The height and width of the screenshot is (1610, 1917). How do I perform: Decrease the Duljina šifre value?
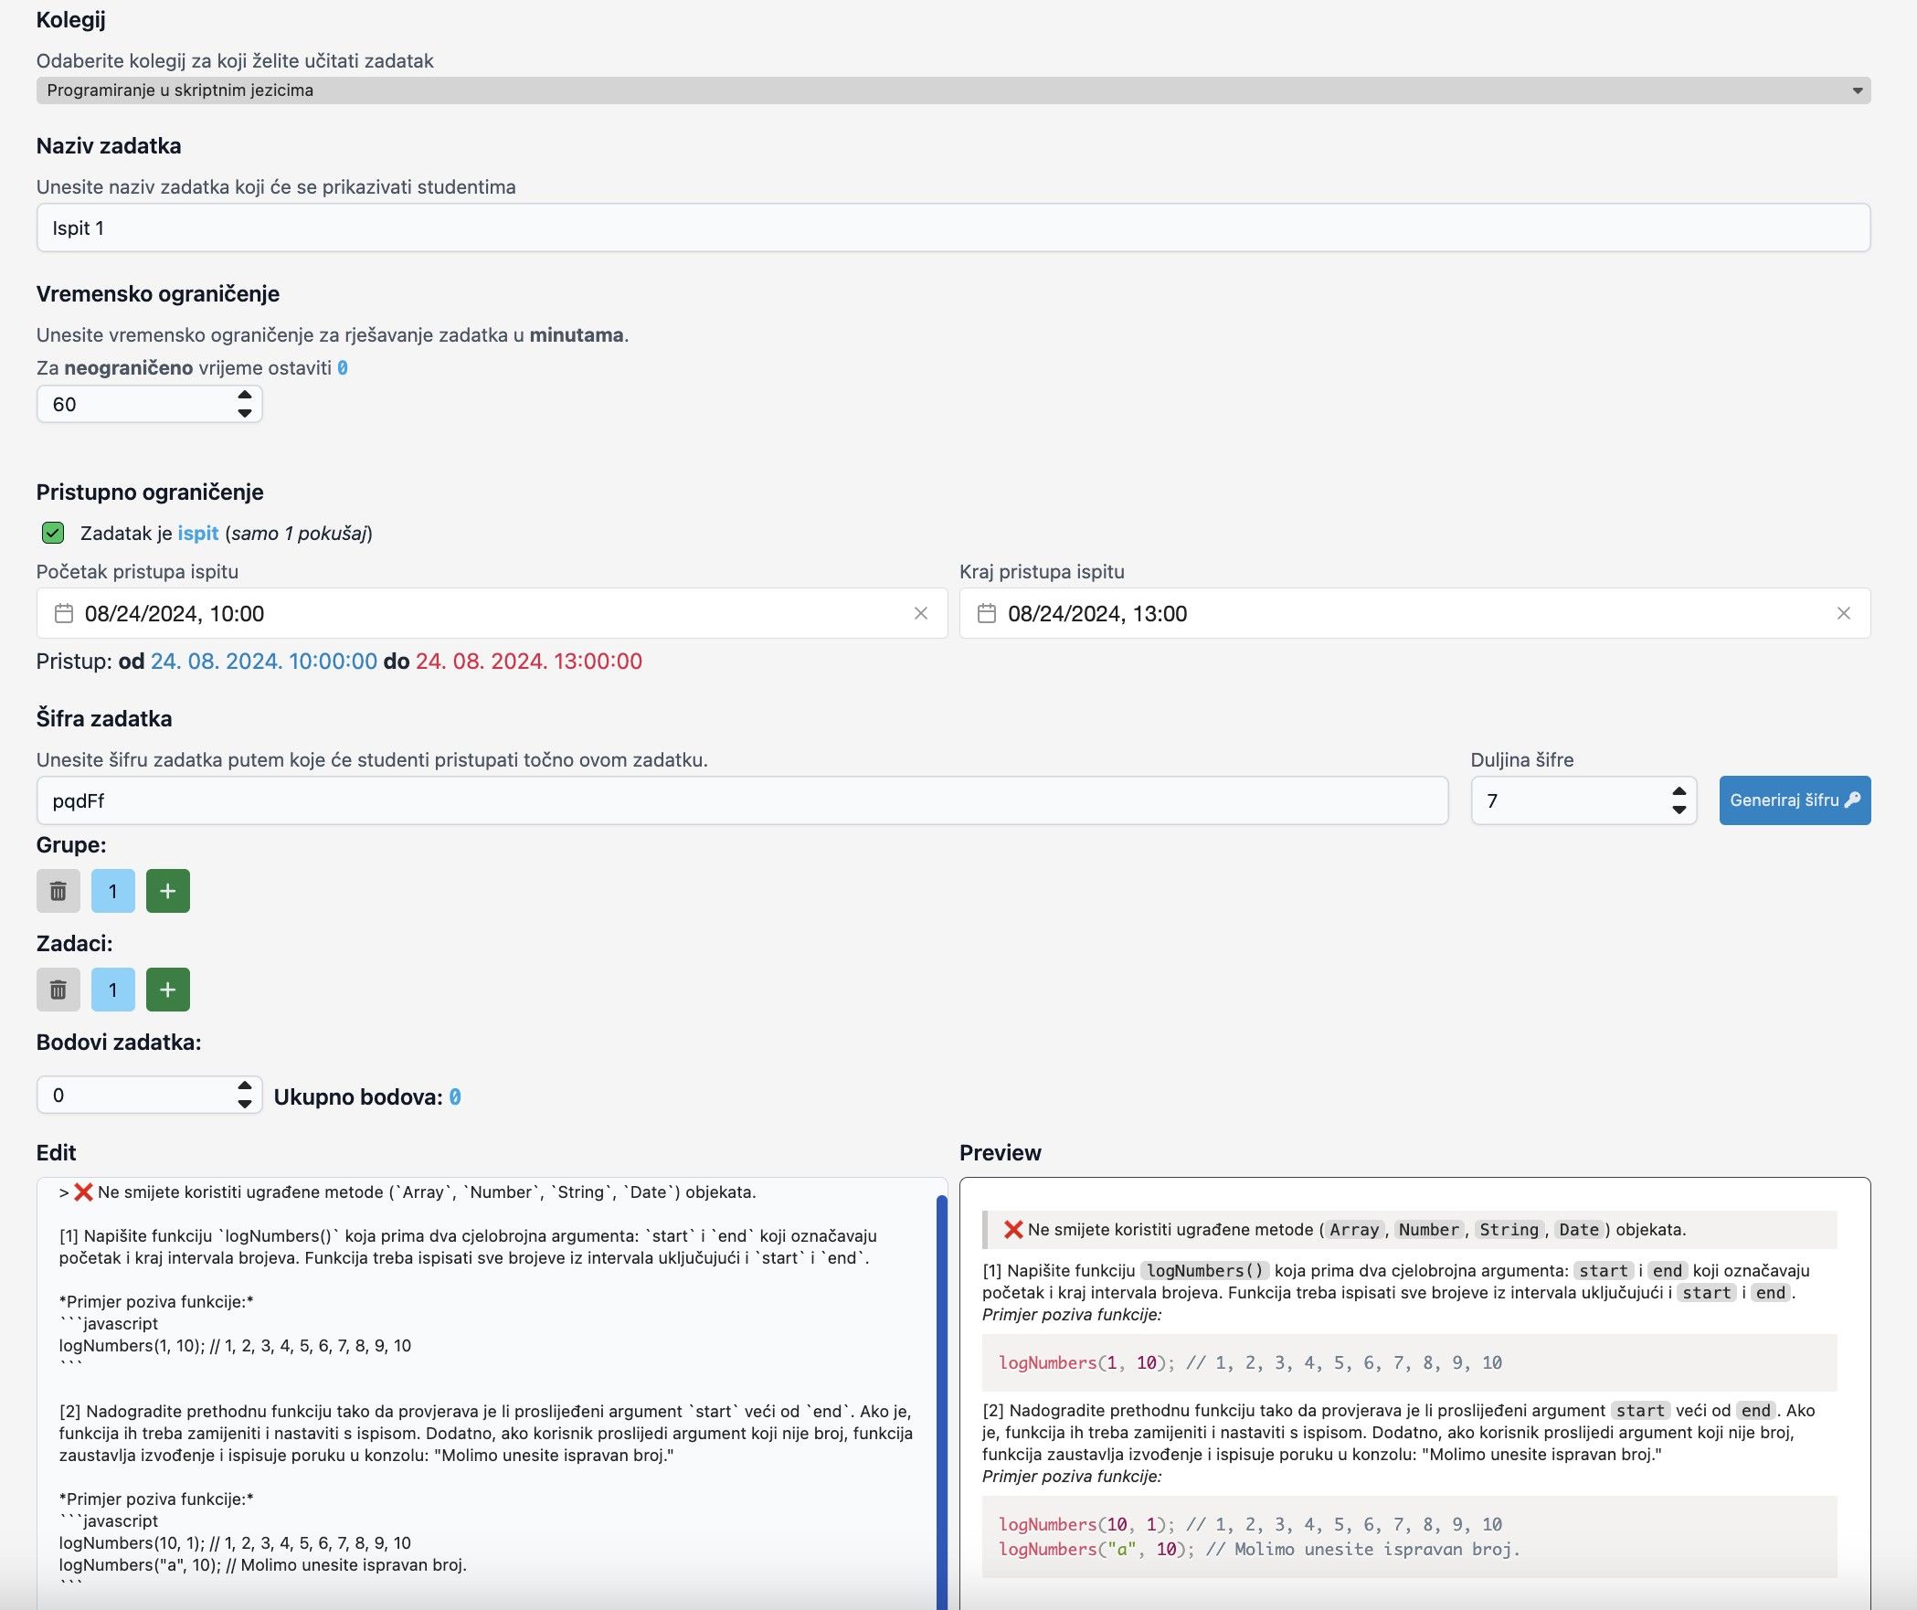1679,810
